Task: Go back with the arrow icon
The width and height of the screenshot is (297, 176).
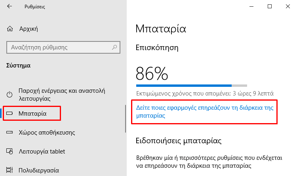Action: click(x=9, y=6)
